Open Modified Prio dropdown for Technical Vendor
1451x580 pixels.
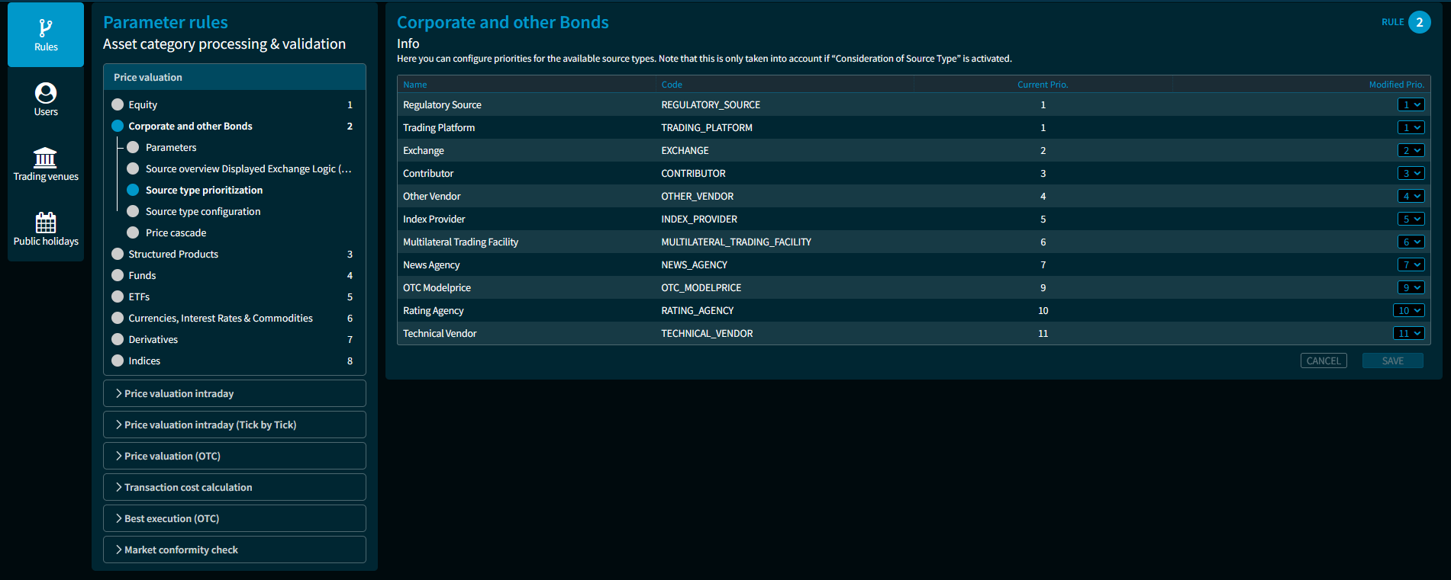click(1409, 333)
